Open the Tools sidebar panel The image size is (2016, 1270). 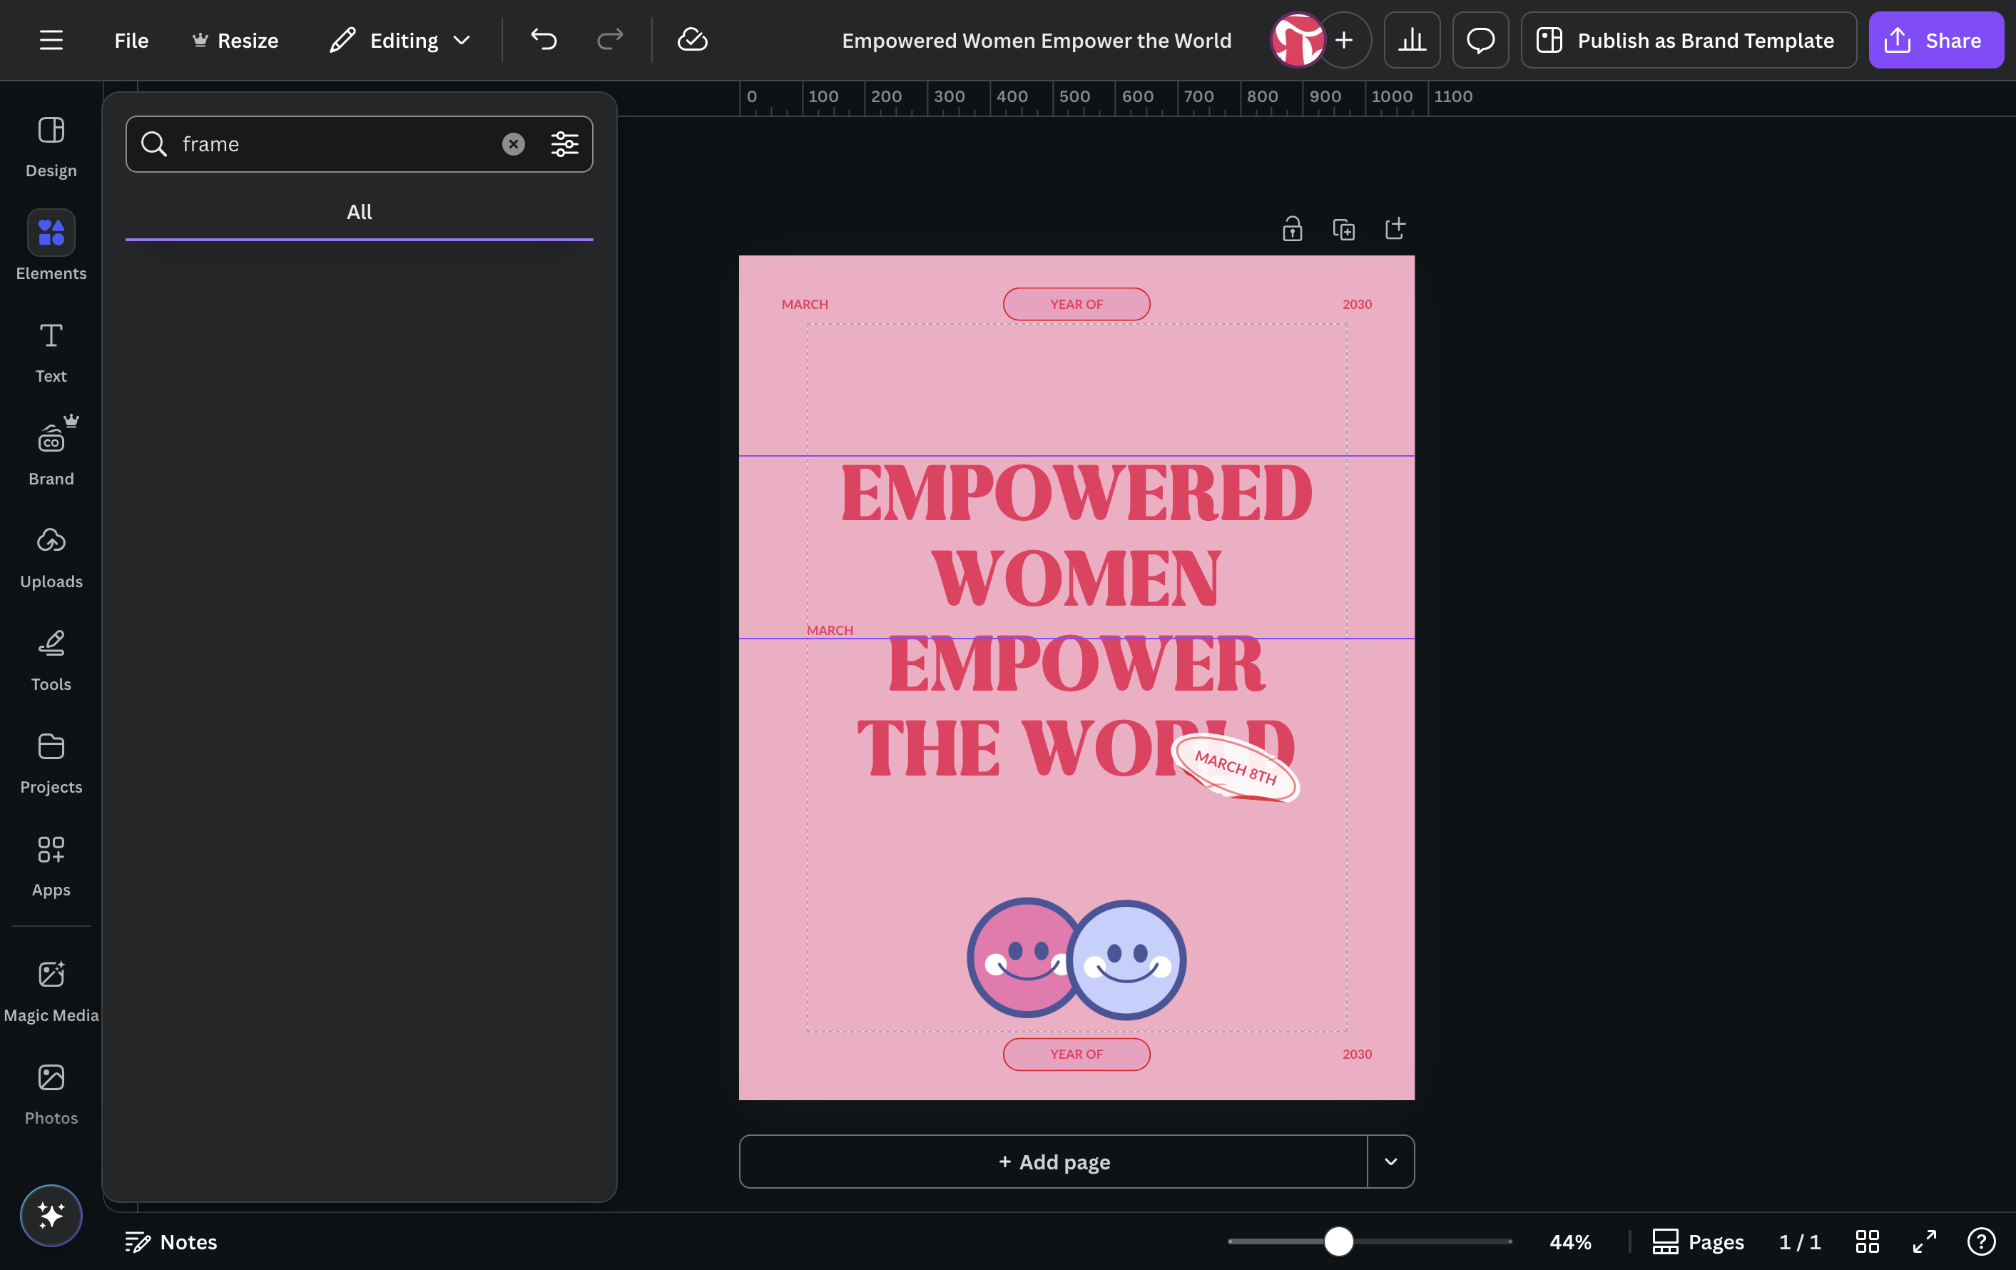[51, 660]
